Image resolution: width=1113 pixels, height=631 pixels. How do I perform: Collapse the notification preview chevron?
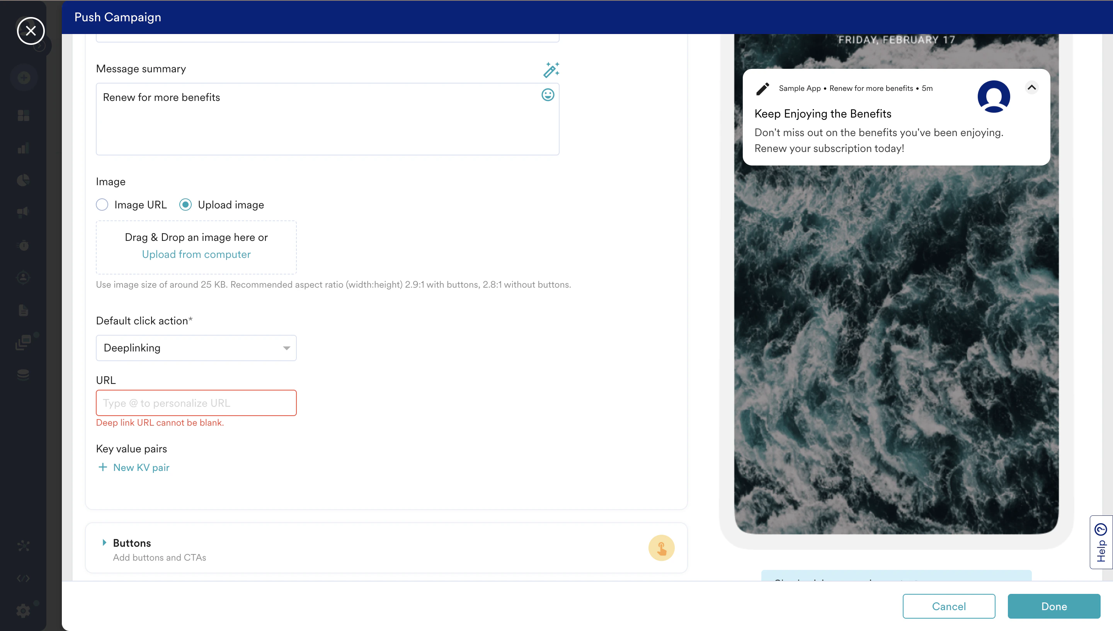[x=1031, y=88]
